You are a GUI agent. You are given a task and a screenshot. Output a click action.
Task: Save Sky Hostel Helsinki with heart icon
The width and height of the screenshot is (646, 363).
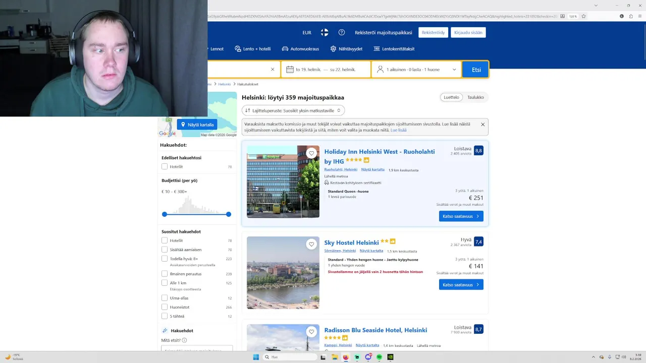click(x=311, y=244)
